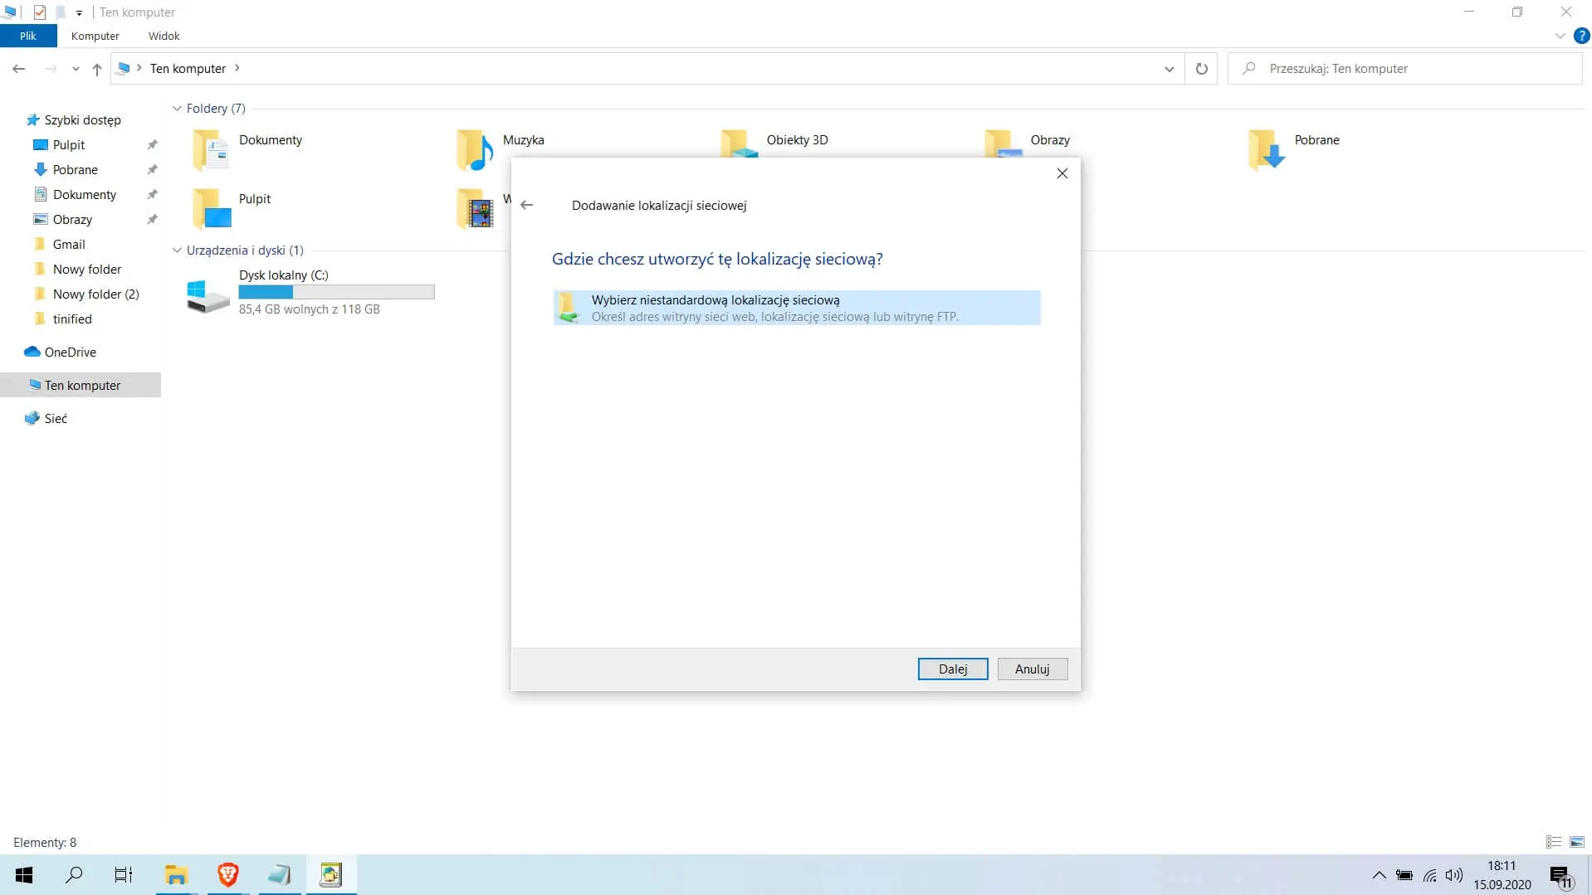Open the Widok ribbon tab
This screenshot has height=895, width=1592.
164,36
